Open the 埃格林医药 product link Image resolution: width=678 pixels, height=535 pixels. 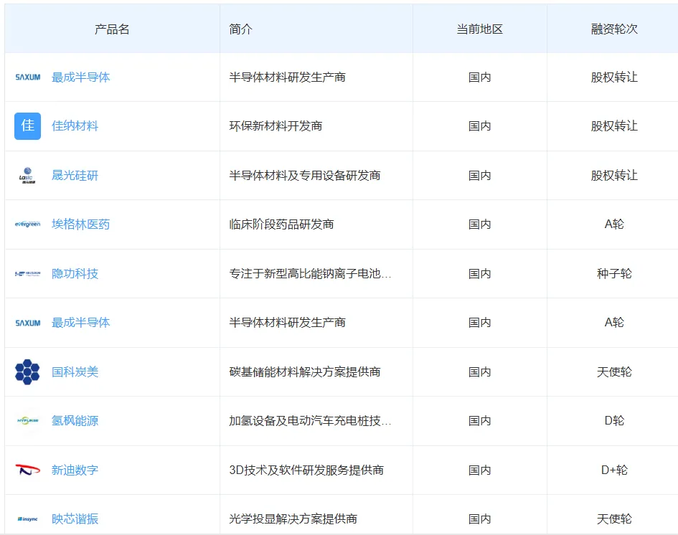pyautogui.click(x=80, y=224)
